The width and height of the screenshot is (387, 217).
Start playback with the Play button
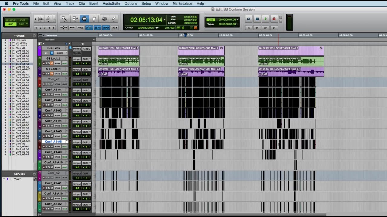(265, 19)
